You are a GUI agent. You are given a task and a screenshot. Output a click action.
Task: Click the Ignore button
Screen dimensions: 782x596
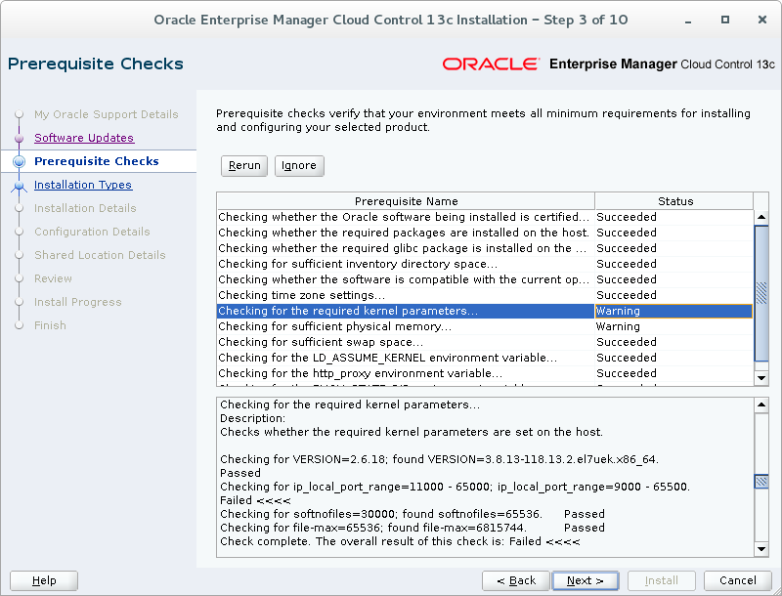[x=299, y=165]
